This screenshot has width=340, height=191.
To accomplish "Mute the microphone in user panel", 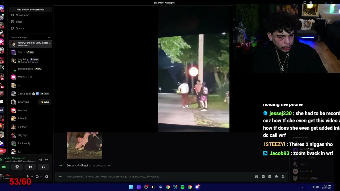I will [x=27, y=177].
